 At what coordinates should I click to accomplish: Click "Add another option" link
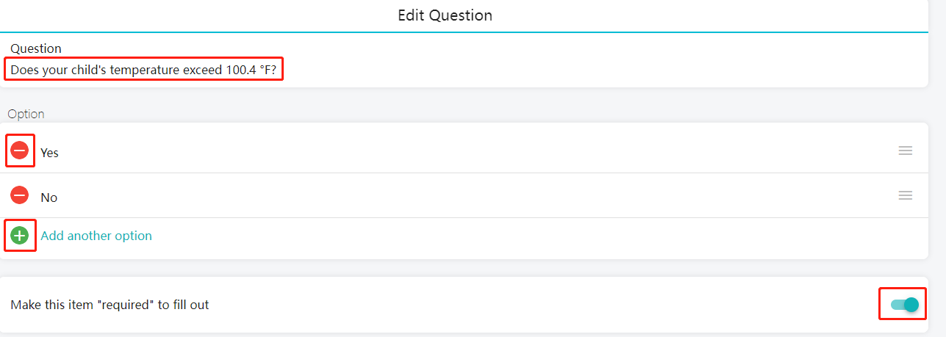pyautogui.click(x=96, y=236)
